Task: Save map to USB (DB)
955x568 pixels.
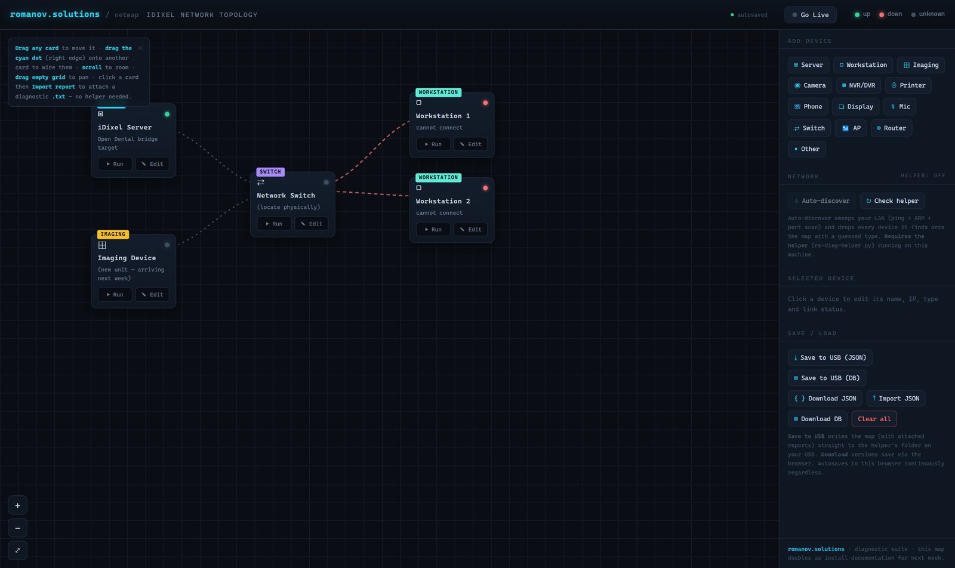Action: coord(827,378)
